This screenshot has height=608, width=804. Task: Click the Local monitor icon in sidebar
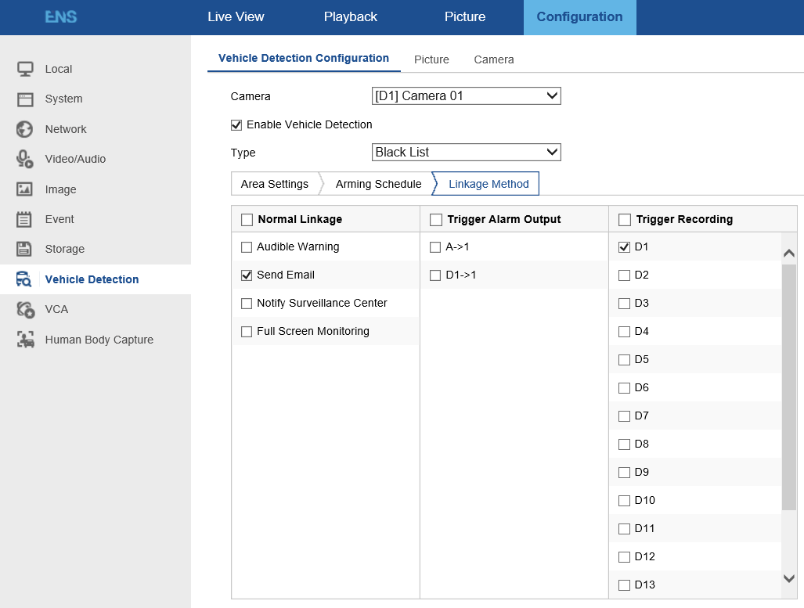25,69
